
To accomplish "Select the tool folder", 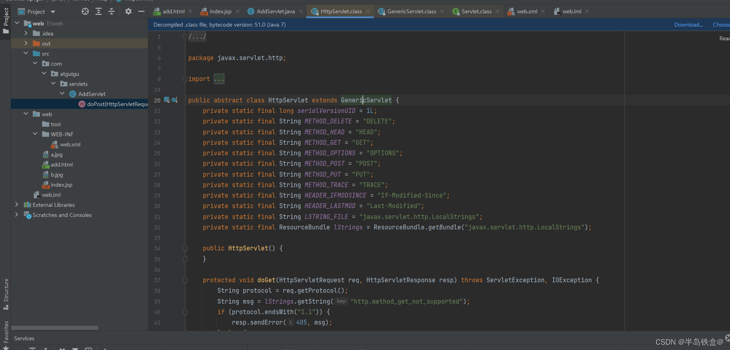I will pos(55,124).
